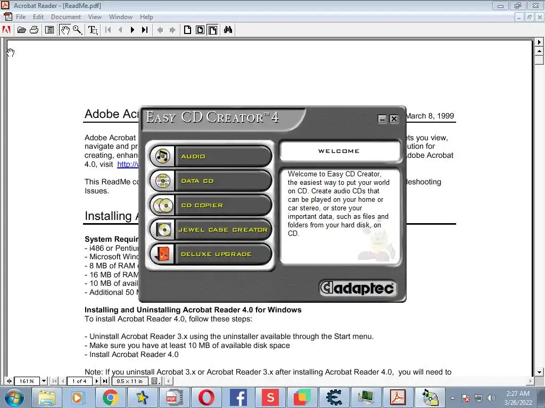Viewport: 545px width, 408px height.
Task: Click the 161% zoom level field
Action: [27, 381]
